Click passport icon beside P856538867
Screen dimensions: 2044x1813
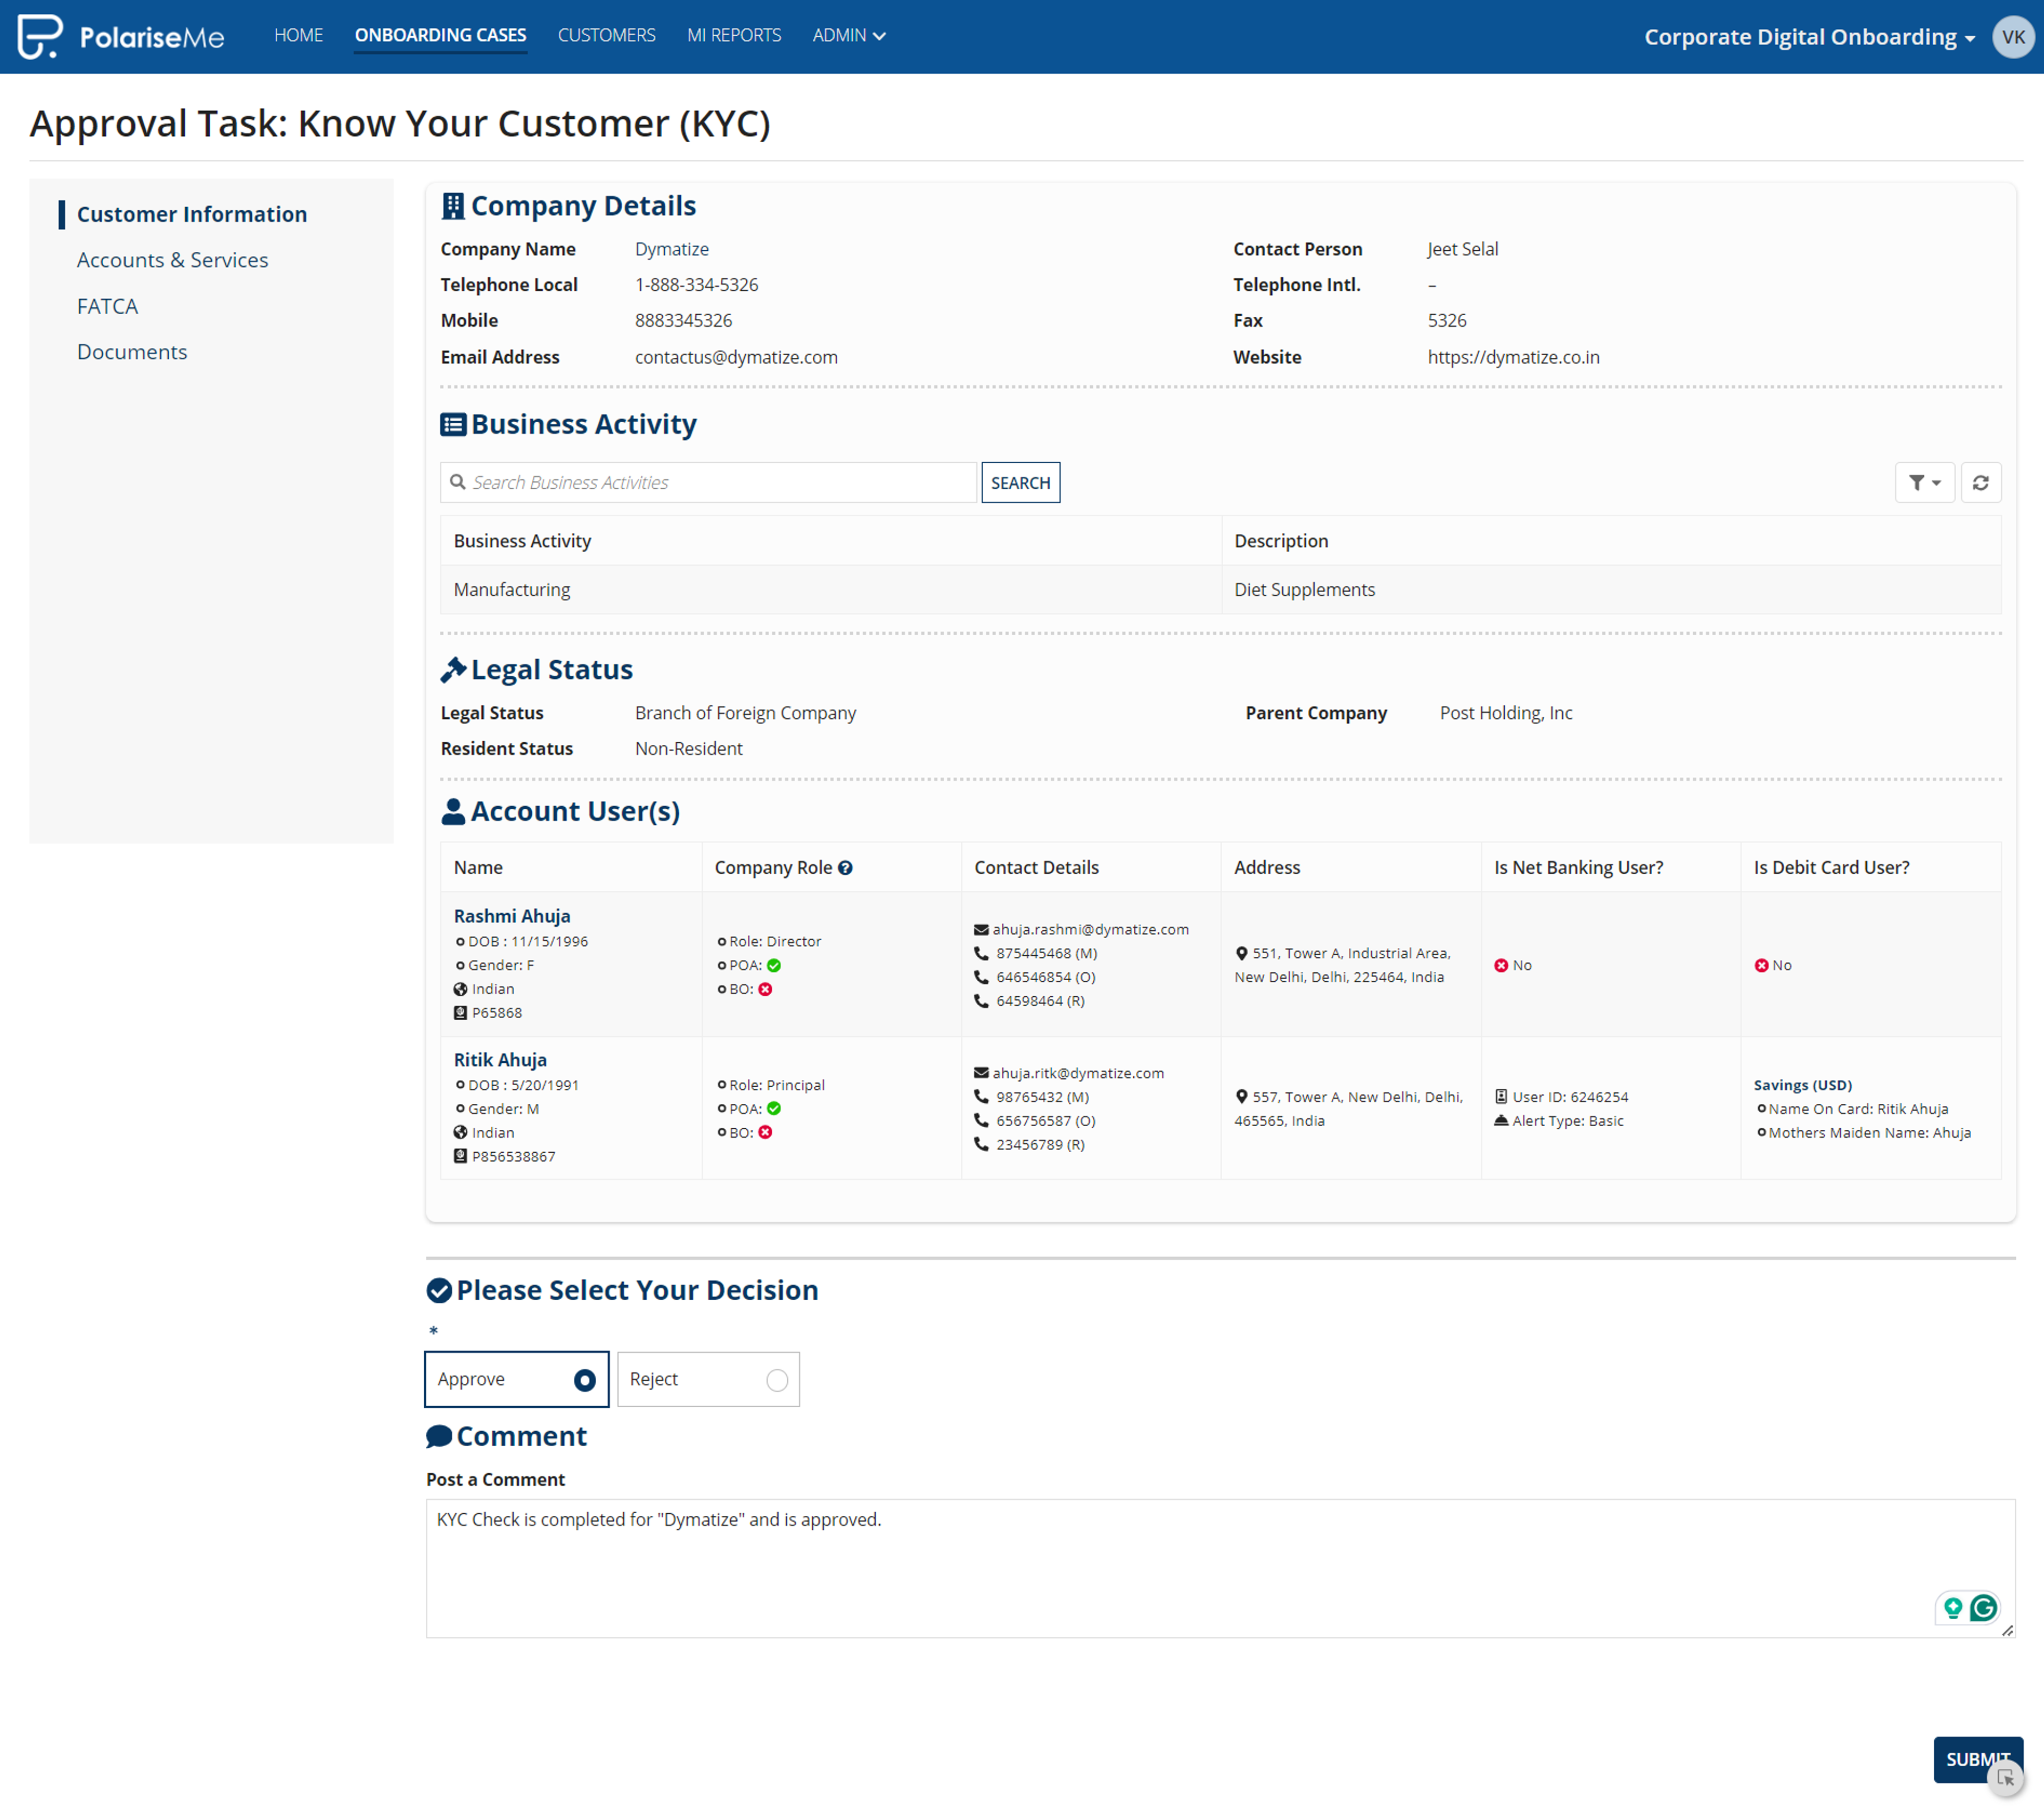460,1156
